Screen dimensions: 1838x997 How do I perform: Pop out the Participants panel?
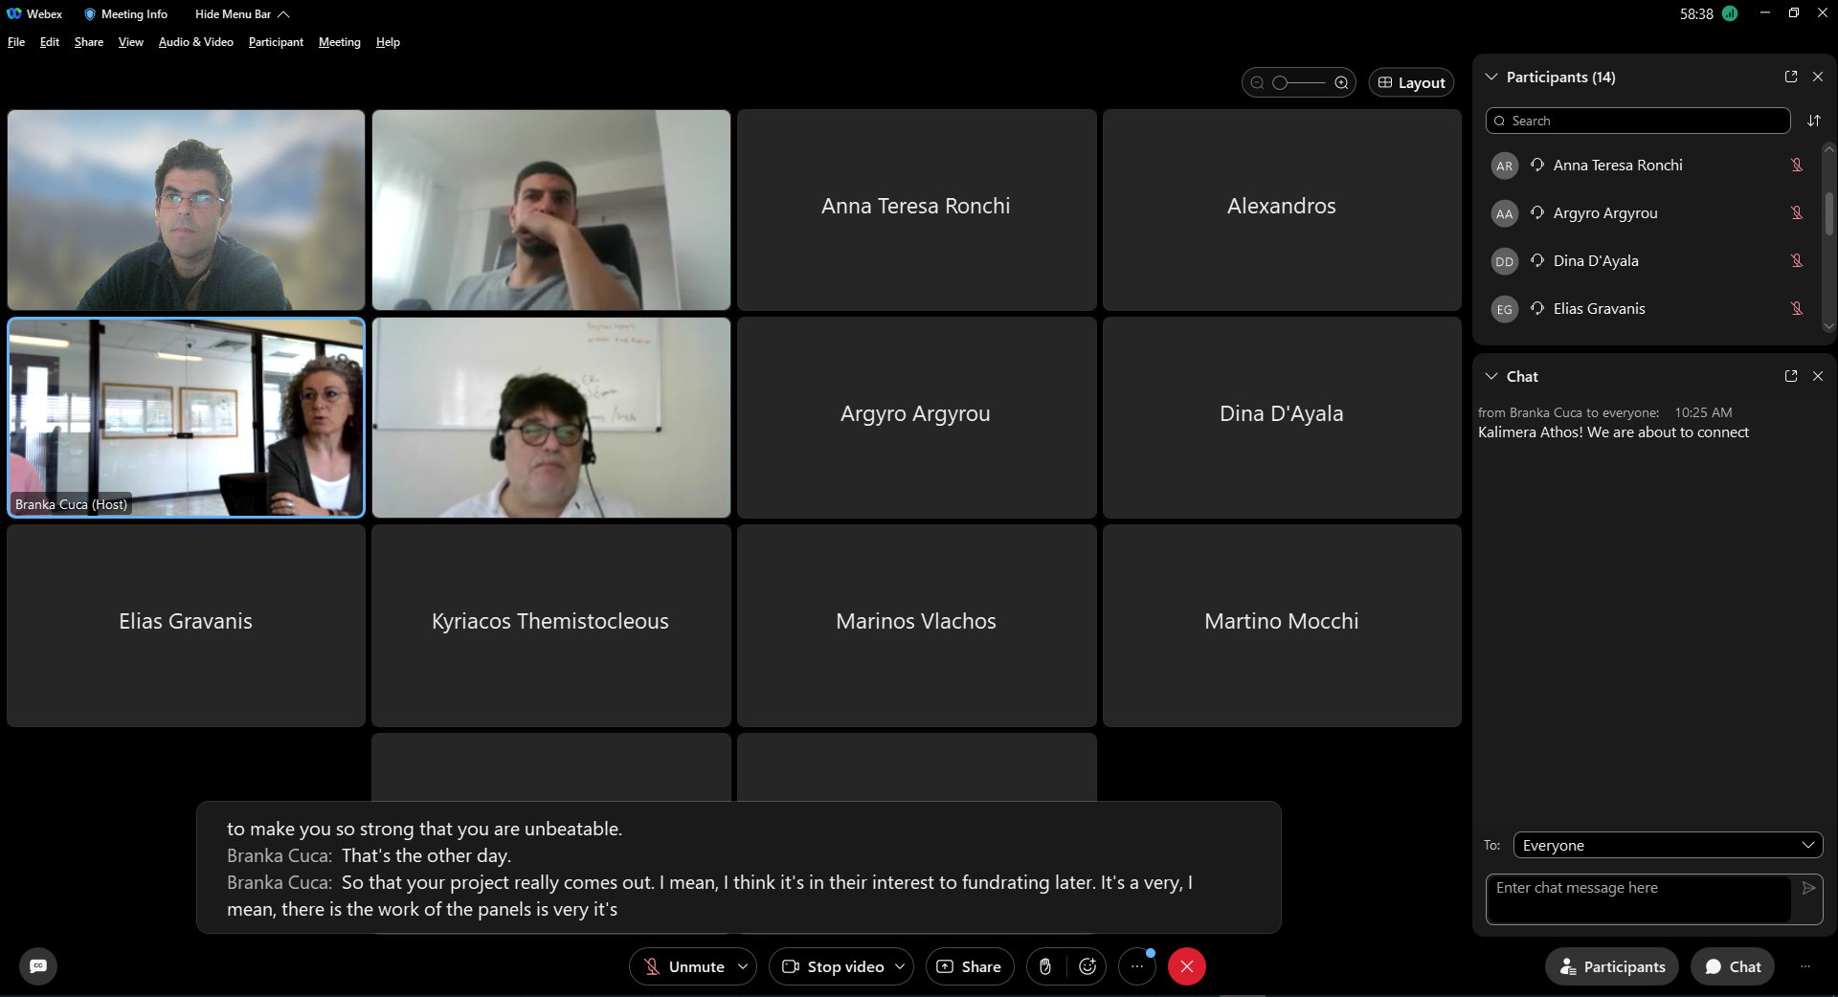coord(1791,77)
